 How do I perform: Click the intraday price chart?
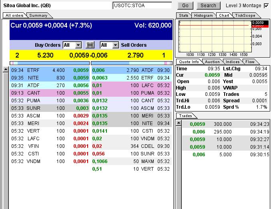pos(215,36)
